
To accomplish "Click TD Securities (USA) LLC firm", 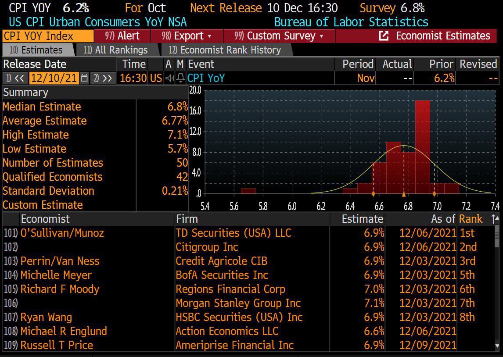I will [233, 233].
